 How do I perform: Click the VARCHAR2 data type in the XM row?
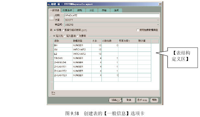pyautogui.click(x=82, y=50)
